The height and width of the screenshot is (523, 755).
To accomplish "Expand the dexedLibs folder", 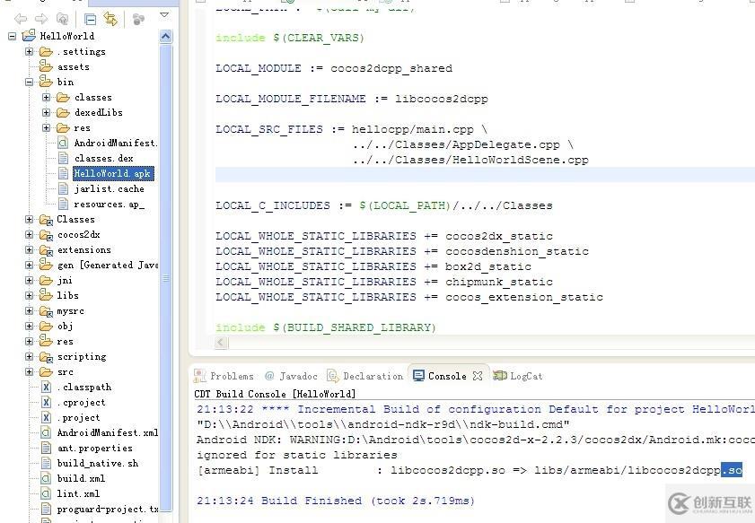I will [46, 113].
